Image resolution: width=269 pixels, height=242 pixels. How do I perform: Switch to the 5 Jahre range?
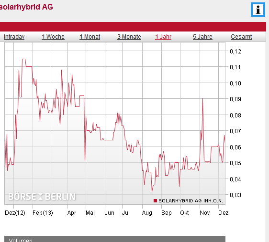202,37
